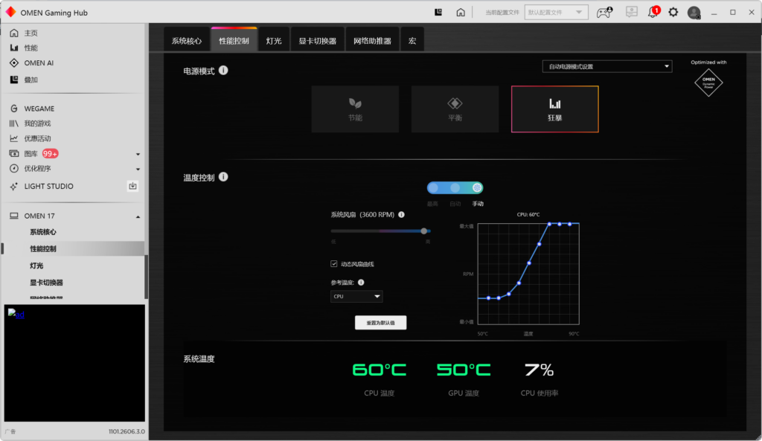Open the 自动电源模式设置 dropdown
Image resolution: width=762 pixels, height=441 pixels.
pos(607,66)
